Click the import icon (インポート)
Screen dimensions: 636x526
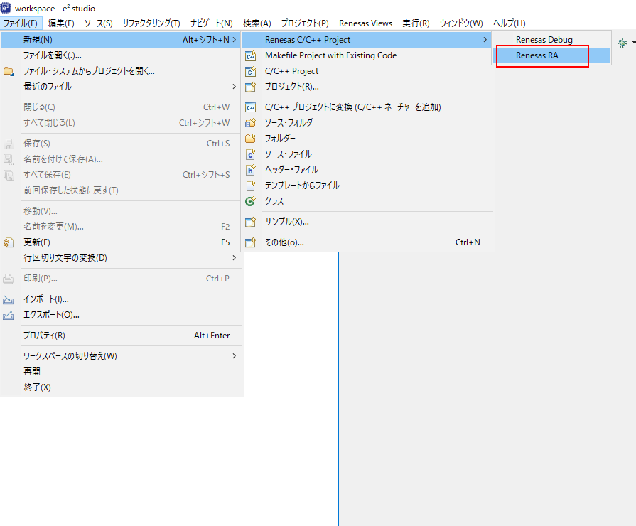coord(9,299)
